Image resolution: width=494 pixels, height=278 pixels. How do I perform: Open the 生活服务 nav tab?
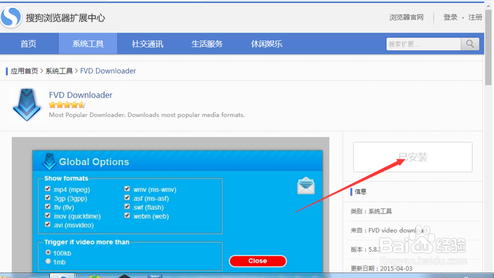[207, 44]
